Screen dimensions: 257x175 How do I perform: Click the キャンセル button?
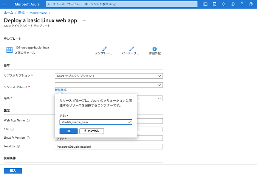(x=91, y=131)
